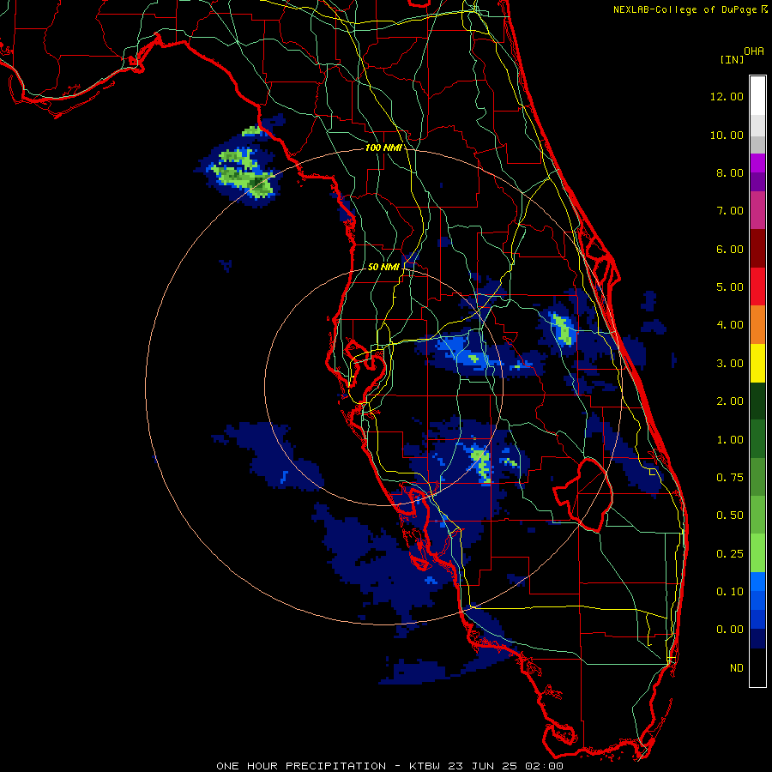Select the 0.10 legend value
772x772 pixels.
(x=730, y=592)
